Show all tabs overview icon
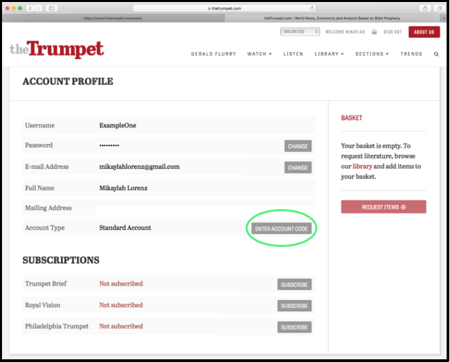The height and width of the screenshot is (362, 450). (439, 8)
